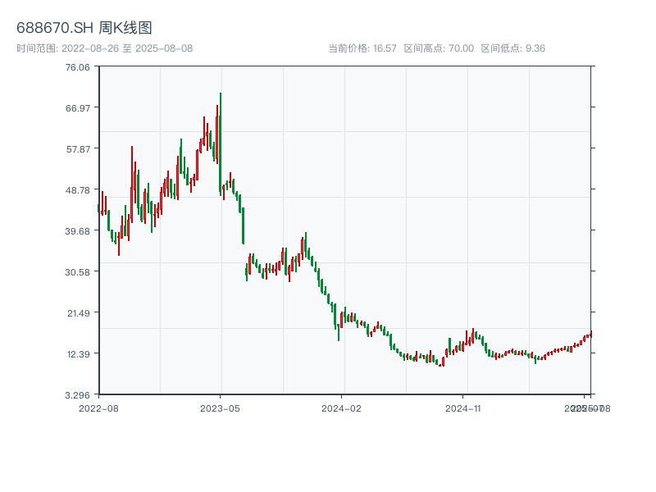The width and height of the screenshot is (656, 492).
Task: Select the 时间范围 date range text
Action: tap(105, 48)
